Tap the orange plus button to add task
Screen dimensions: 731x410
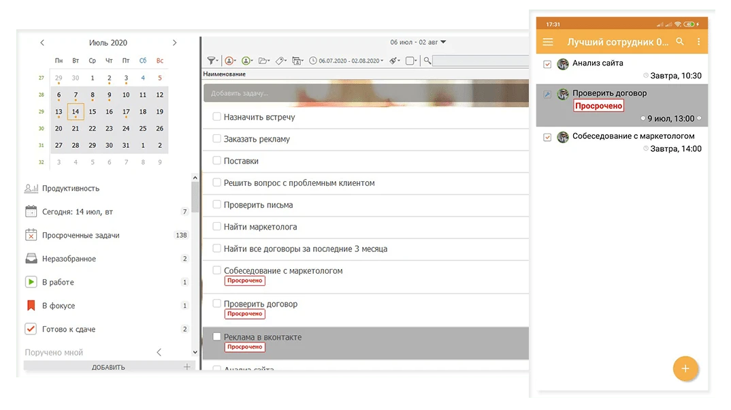(685, 368)
